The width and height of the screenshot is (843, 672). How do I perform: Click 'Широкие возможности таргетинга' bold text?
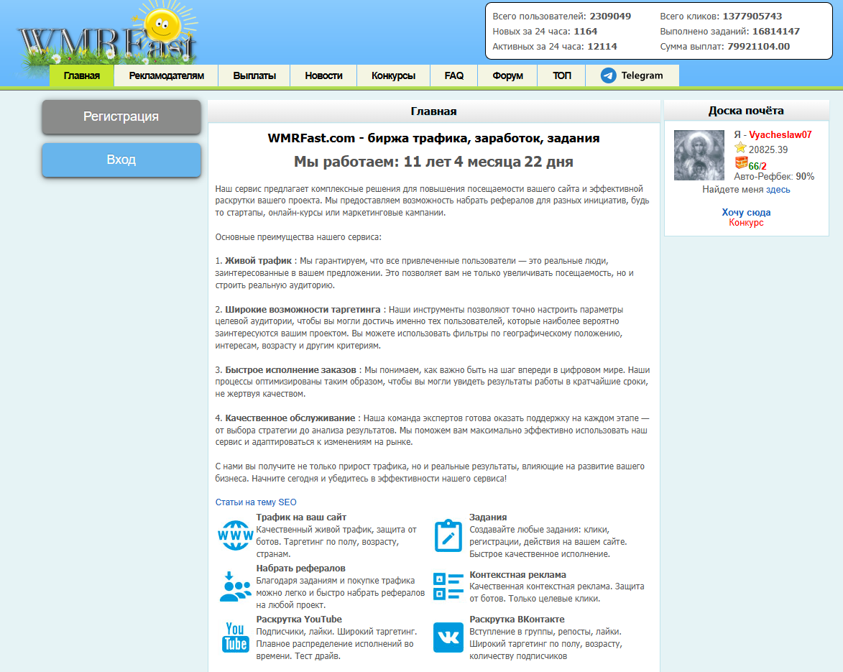(x=303, y=310)
